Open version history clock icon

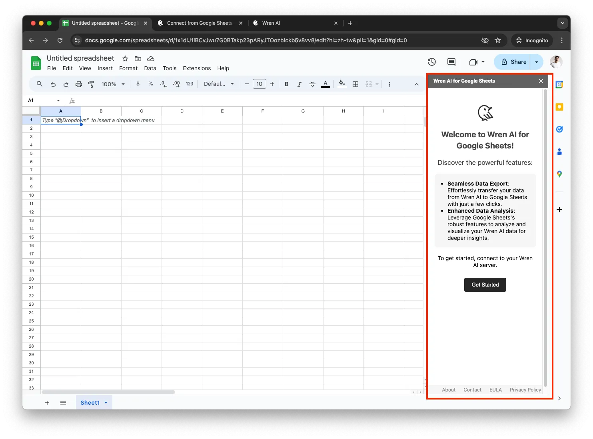coord(432,62)
